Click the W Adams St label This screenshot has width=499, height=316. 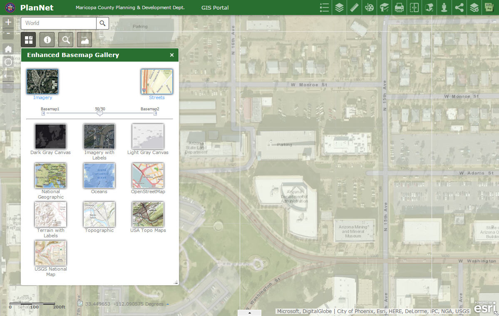point(477,173)
